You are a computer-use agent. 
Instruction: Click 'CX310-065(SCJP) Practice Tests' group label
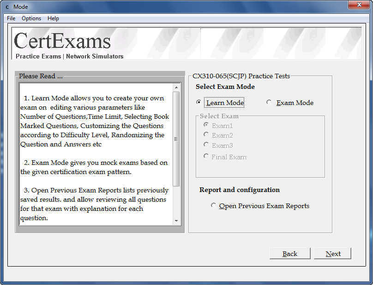(x=241, y=76)
